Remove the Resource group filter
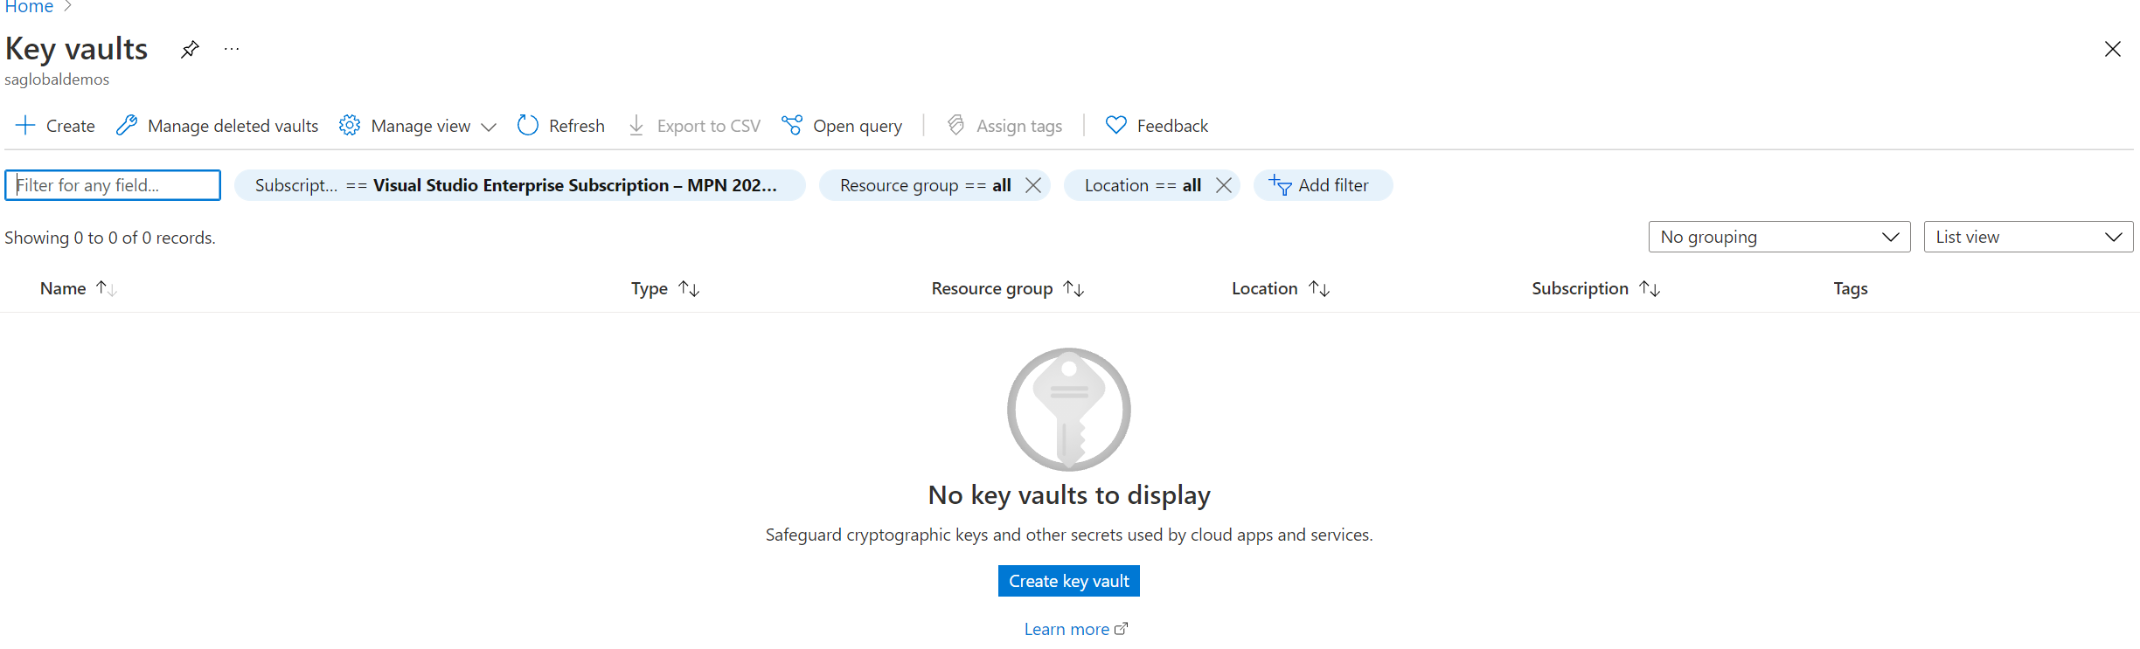The height and width of the screenshot is (649, 2140). pos(1033,184)
